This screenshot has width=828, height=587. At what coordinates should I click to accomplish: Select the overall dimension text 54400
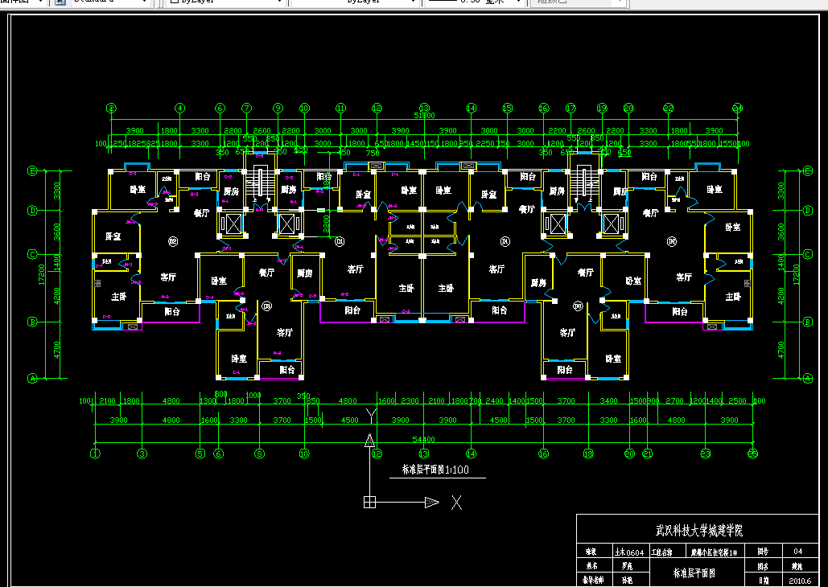(423, 439)
